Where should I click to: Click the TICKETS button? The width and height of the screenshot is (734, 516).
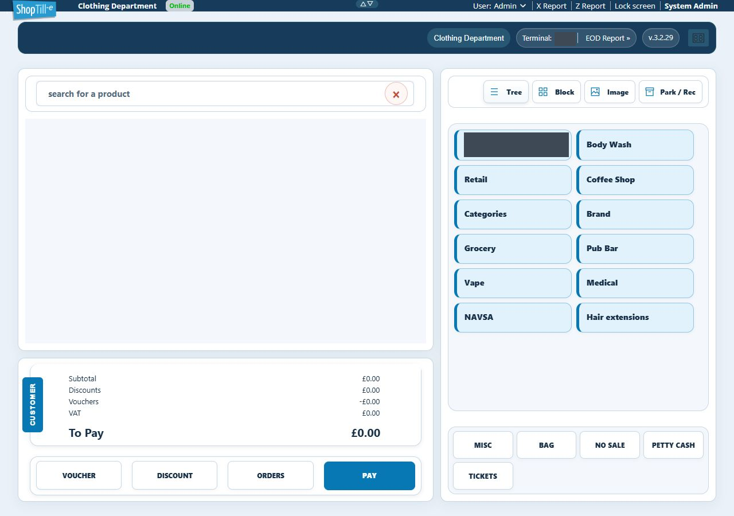coord(483,476)
